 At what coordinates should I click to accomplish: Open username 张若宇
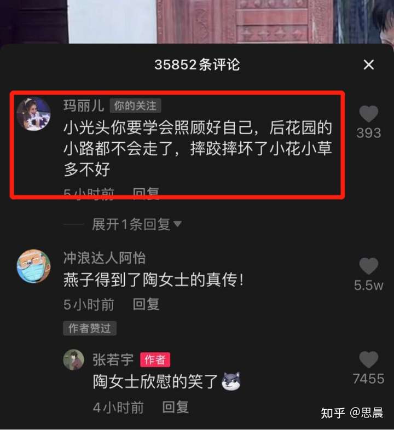[113, 359]
